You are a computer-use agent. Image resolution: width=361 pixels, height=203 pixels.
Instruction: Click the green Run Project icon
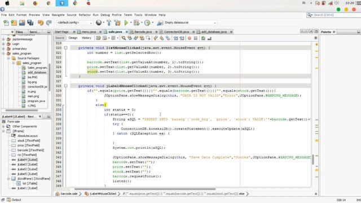point(126,23)
